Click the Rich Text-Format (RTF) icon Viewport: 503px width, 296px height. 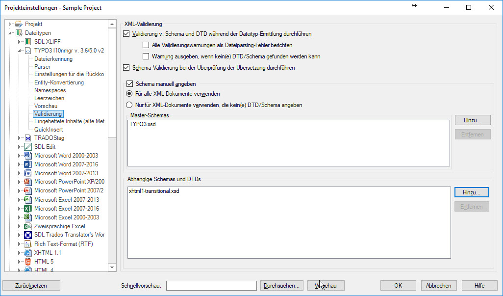click(28, 244)
